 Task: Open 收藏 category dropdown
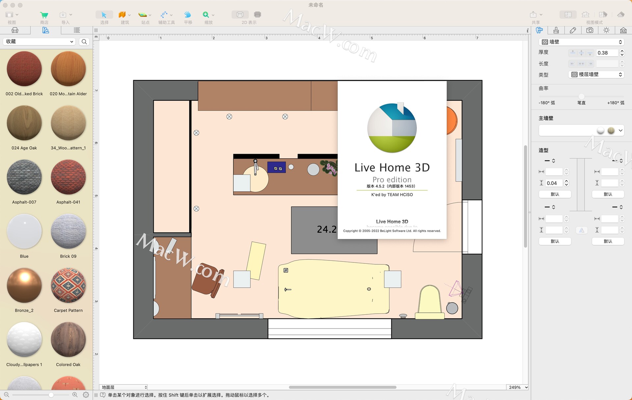pyautogui.click(x=39, y=41)
